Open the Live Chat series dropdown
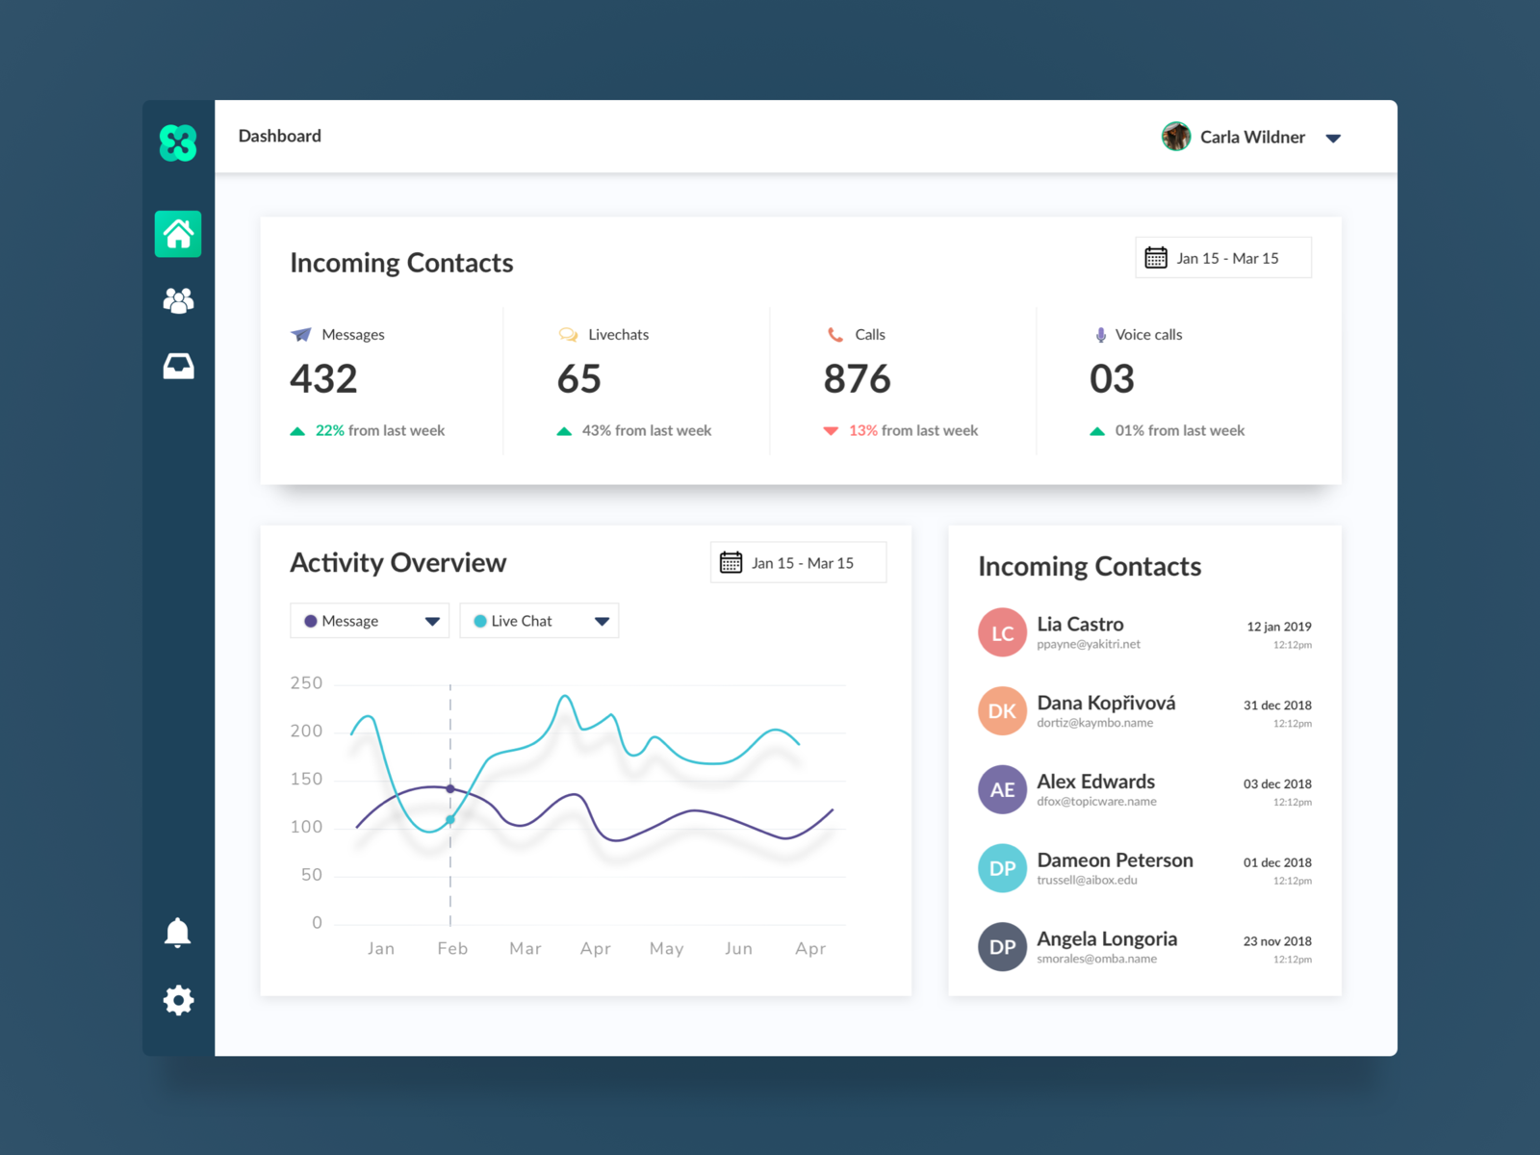The width and height of the screenshot is (1540, 1155). coord(539,621)
